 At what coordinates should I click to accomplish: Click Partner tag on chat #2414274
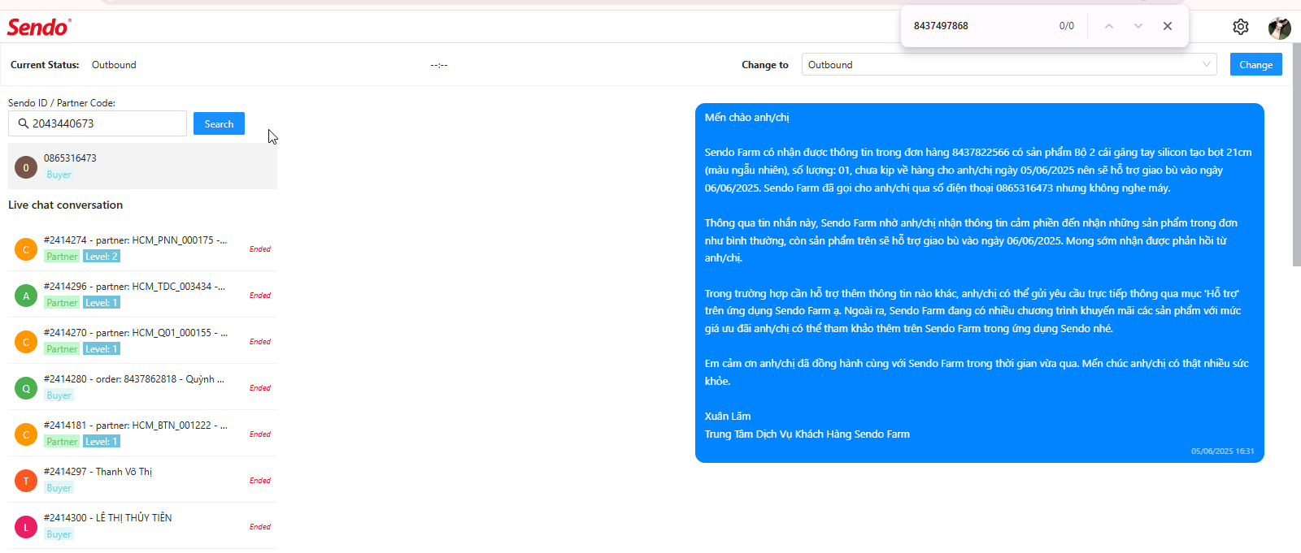[x=62, y=257]
